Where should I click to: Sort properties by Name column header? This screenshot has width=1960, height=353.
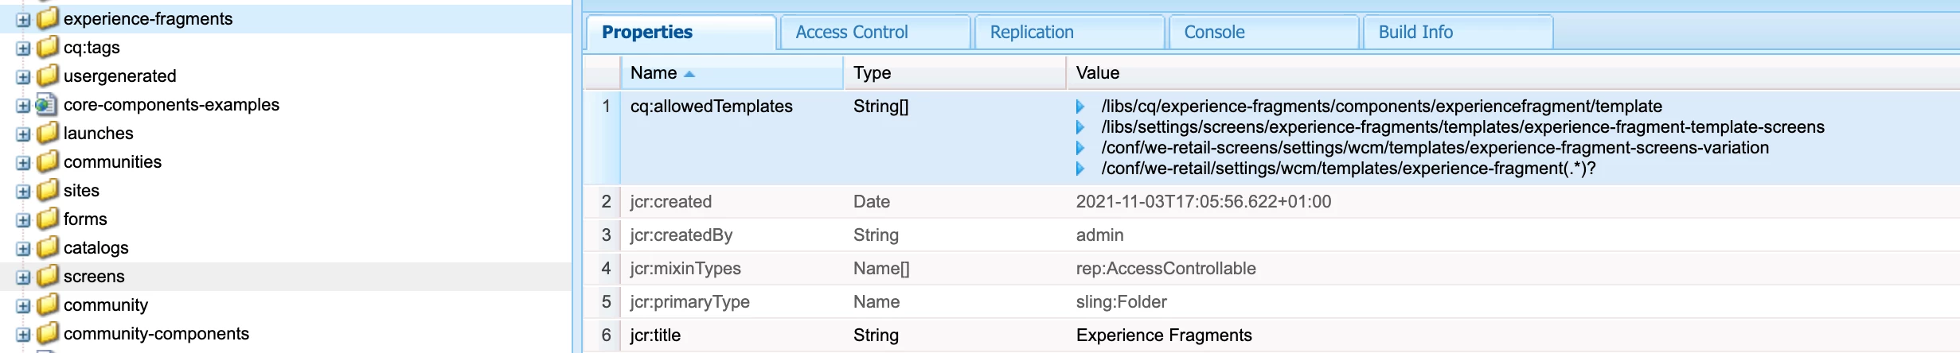pyautogui.click(x=654, y=73)
